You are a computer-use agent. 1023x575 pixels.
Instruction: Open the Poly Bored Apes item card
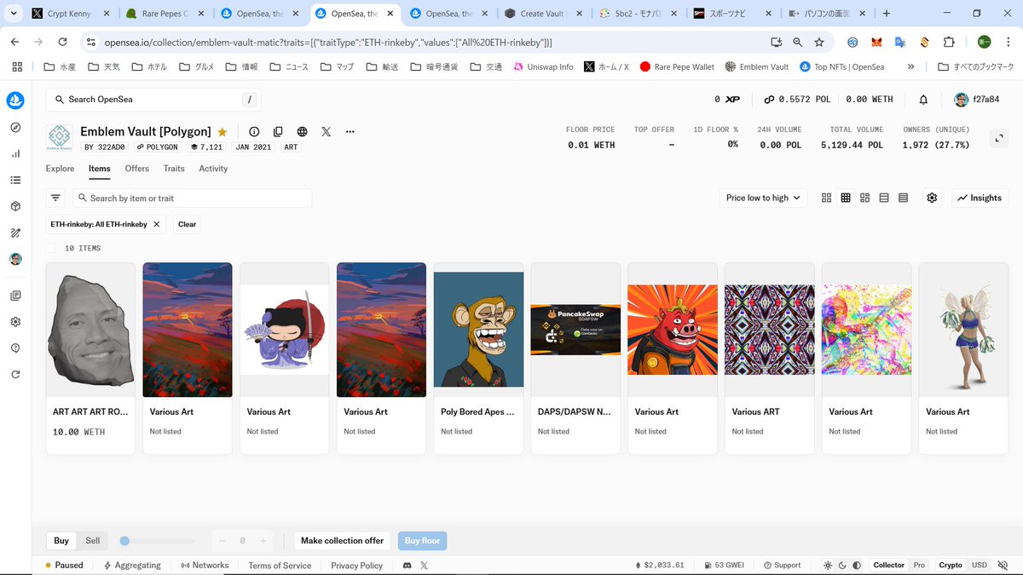(x=478, y=359)
